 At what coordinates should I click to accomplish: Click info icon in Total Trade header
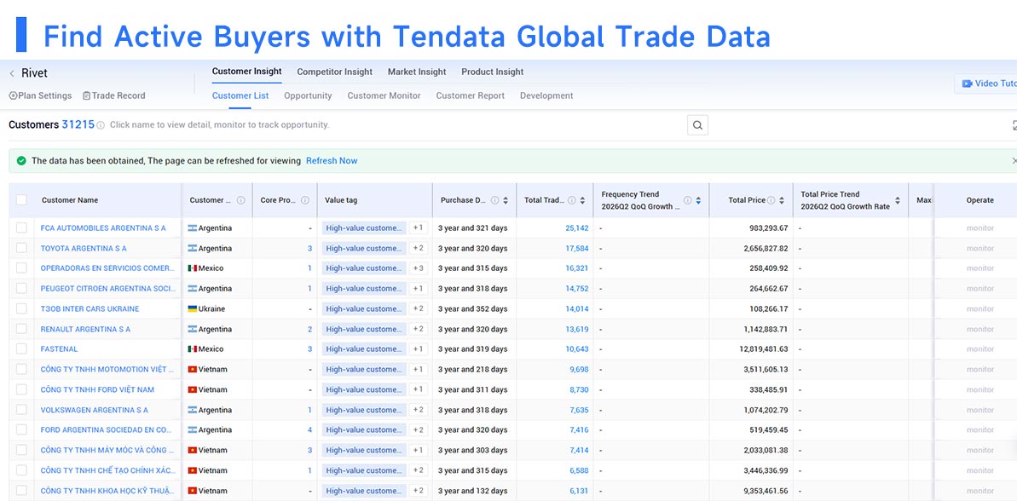point(572,200)
